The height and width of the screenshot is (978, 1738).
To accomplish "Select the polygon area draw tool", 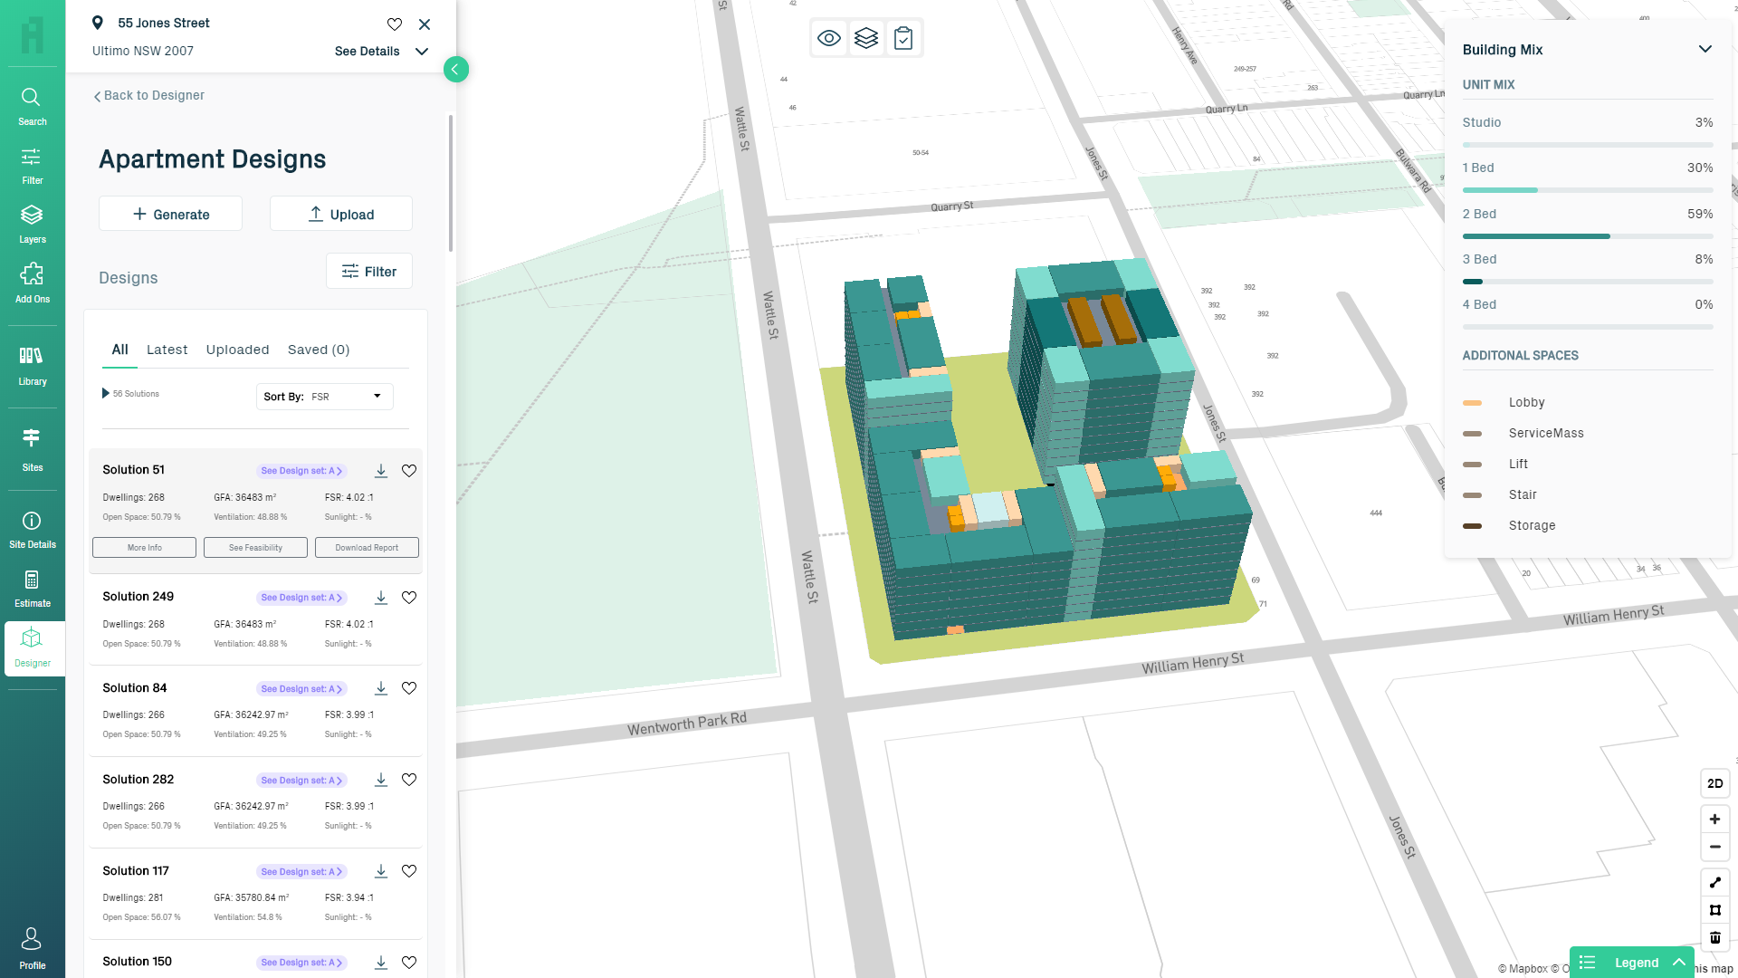I will click(1714, 910).
